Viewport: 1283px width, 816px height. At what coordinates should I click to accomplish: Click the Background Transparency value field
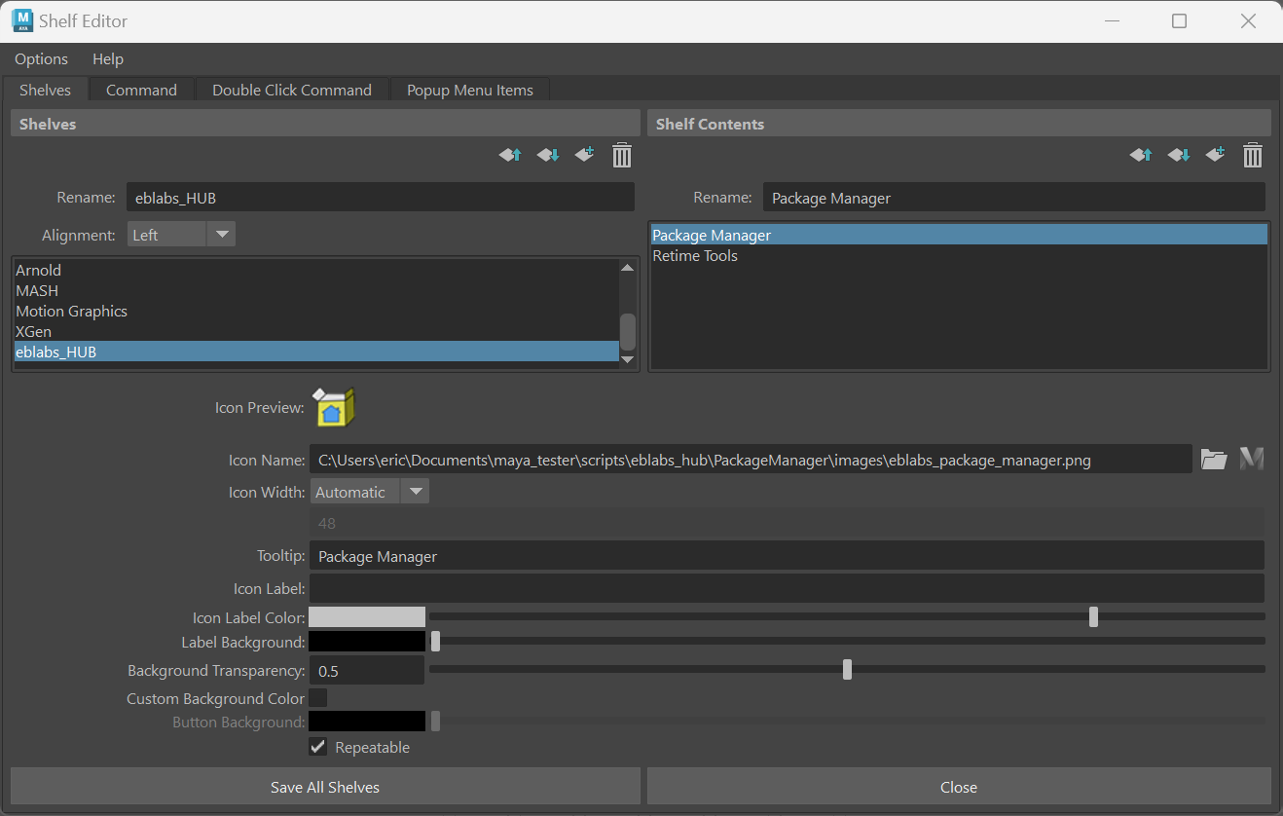367,671
